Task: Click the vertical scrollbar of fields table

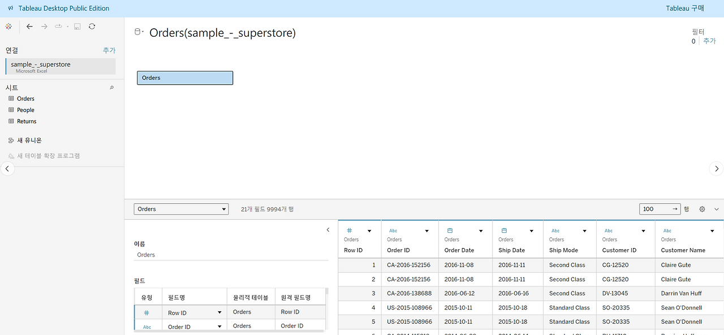Action: 327,292
